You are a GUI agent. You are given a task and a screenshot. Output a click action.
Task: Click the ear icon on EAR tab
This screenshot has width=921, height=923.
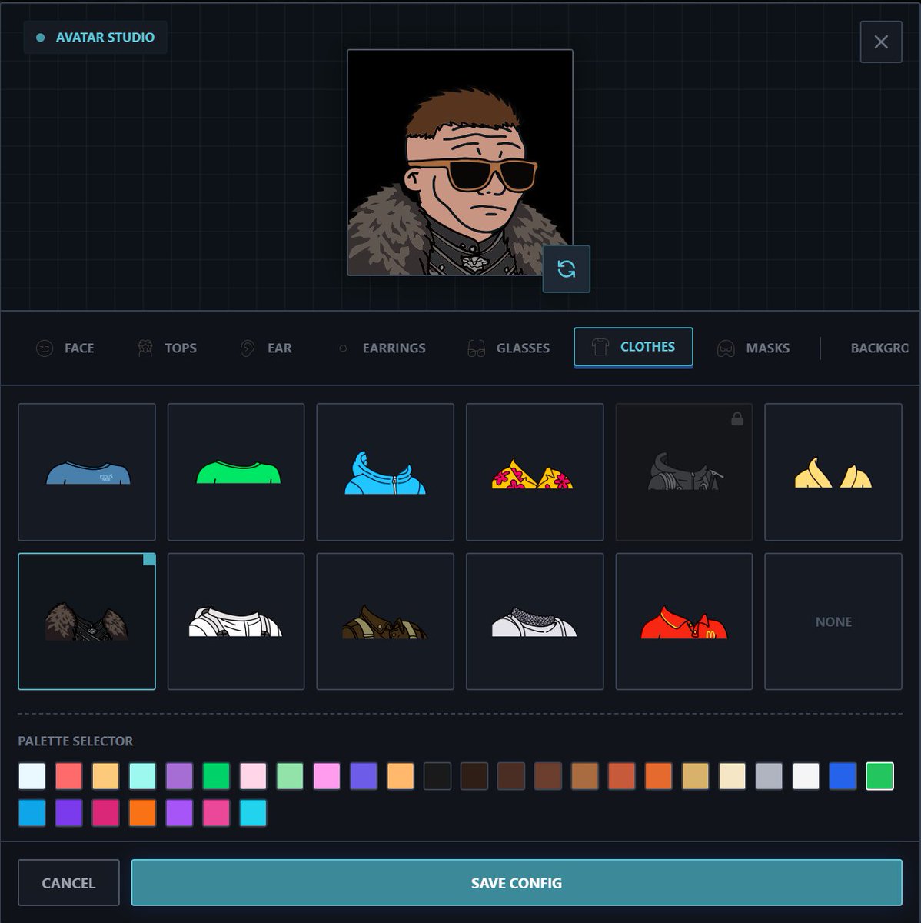(x=248, y=348)
